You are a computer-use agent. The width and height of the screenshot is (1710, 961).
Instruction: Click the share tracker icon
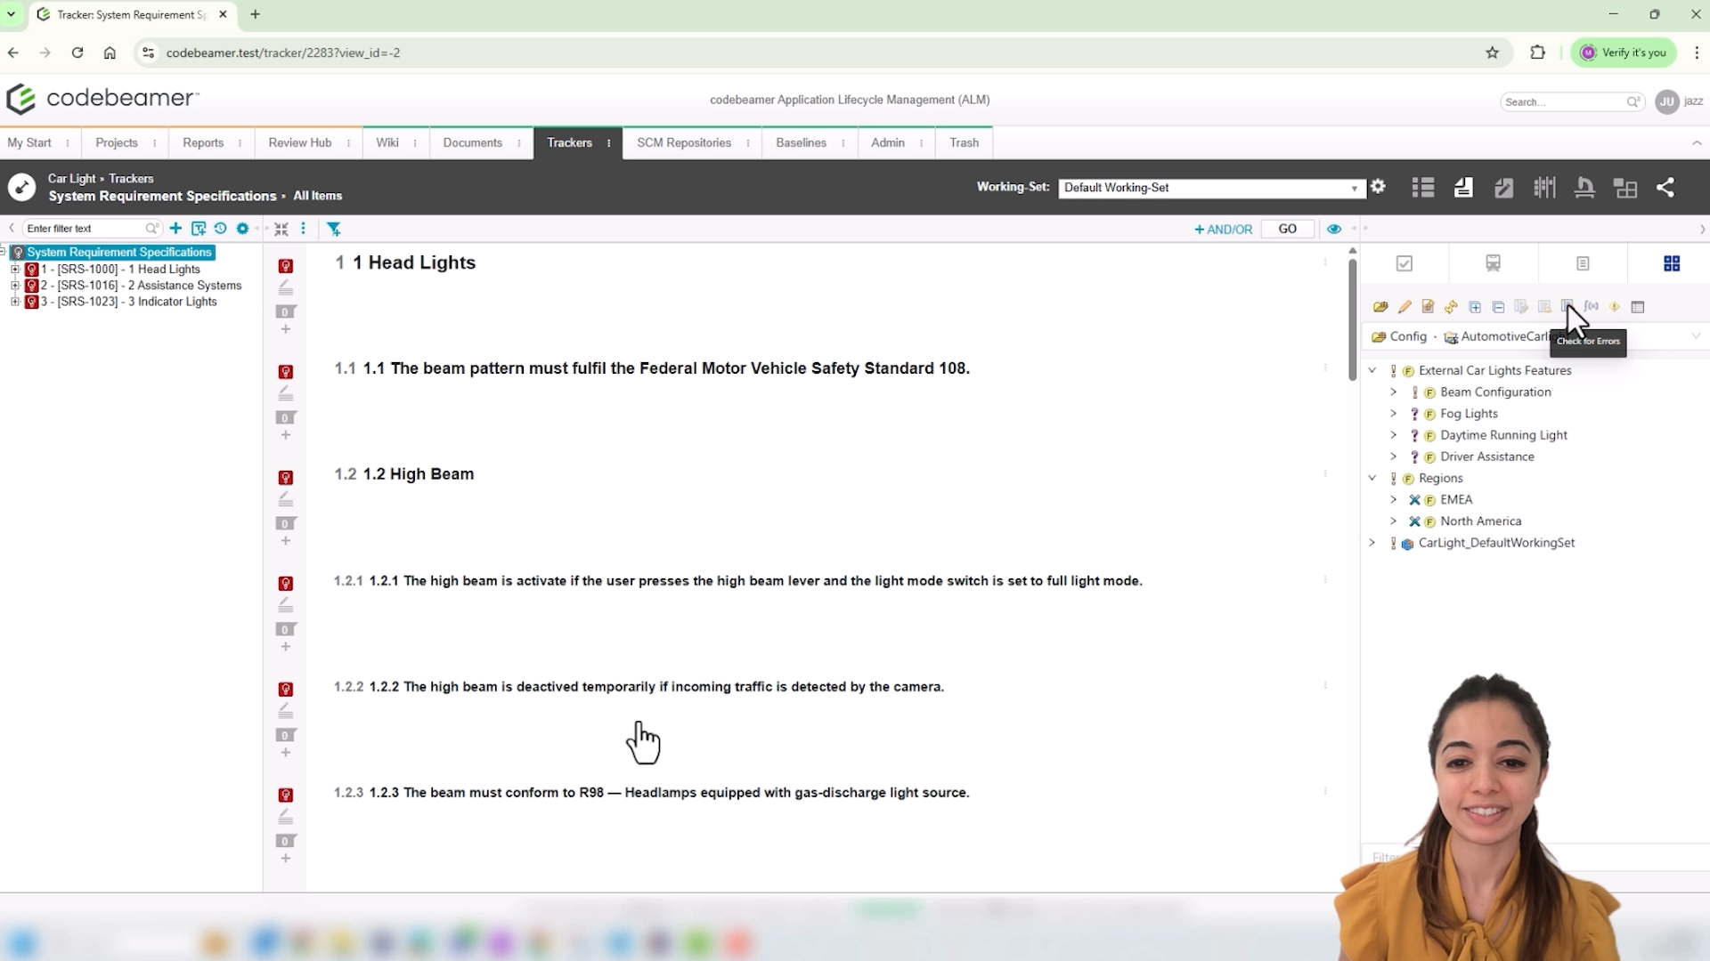[x=1666, y=188]
